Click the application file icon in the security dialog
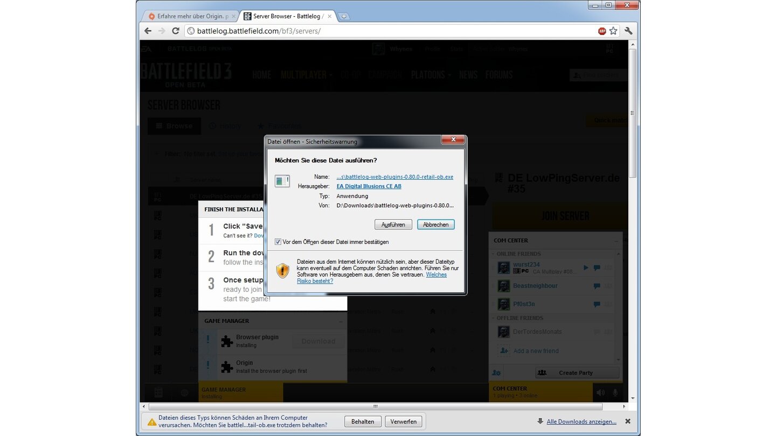This screenshot has height=436, width=776. point(282,181)
